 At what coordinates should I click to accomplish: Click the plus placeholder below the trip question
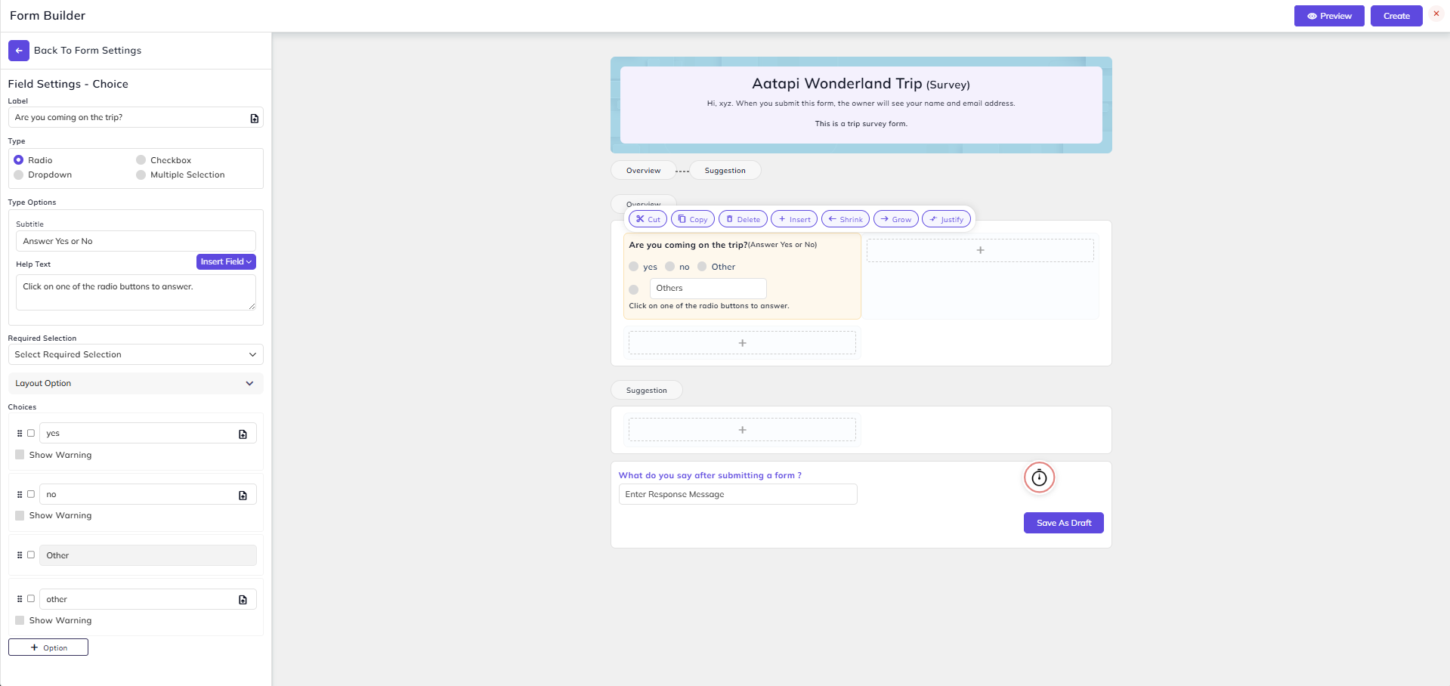742,343
